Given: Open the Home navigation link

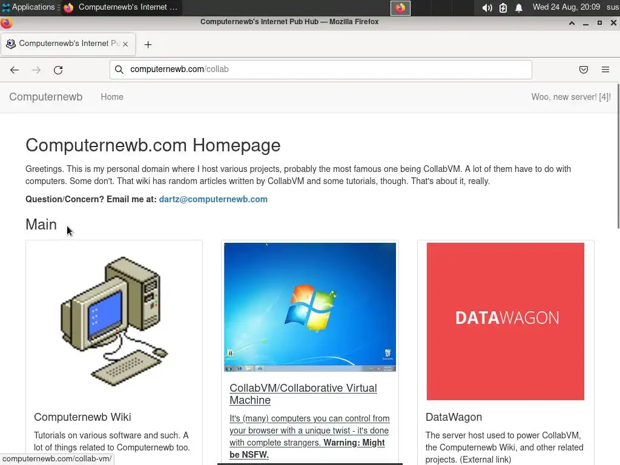Looking at the screenshot, I should [x=112, y=97].
